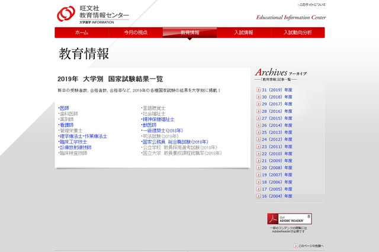
Task: Open the 臨床工学技士 link
Action: tap(73, 142)
